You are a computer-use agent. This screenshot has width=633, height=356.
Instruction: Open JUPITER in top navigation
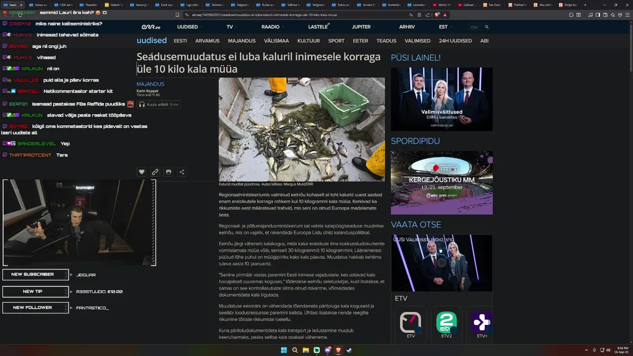click(x=361, y=27)
